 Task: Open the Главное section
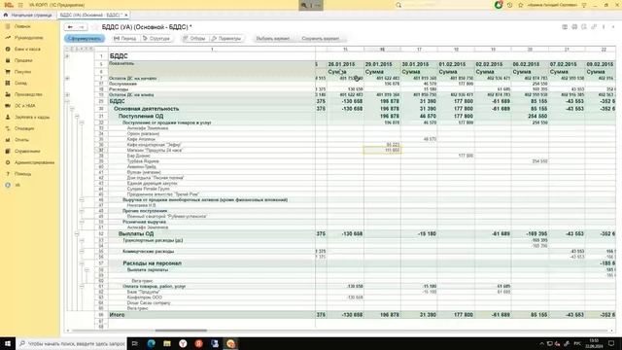[22, 26]
